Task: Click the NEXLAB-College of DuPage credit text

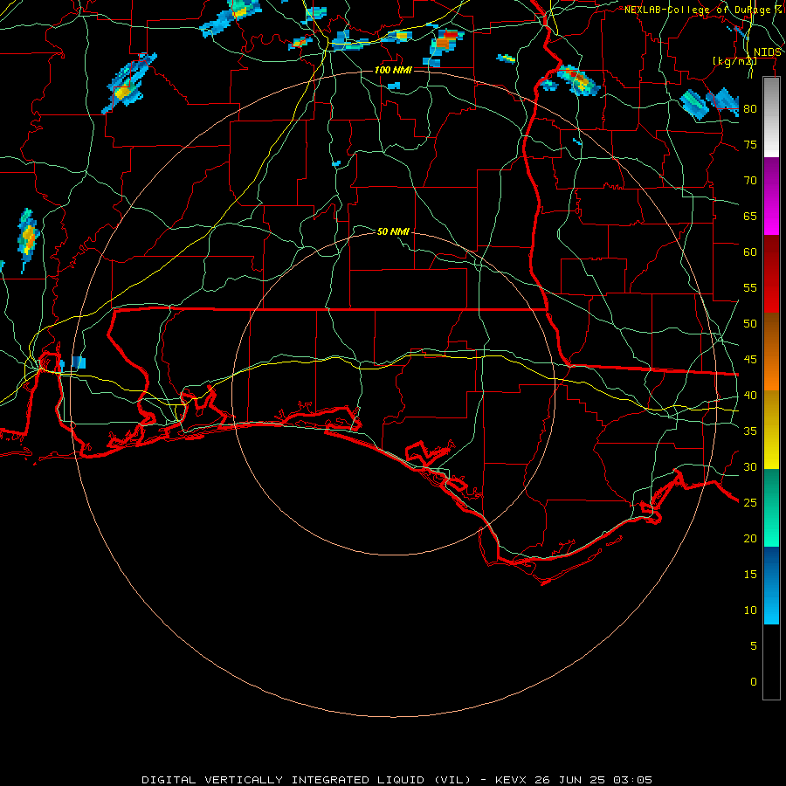Action: (703, 10)
